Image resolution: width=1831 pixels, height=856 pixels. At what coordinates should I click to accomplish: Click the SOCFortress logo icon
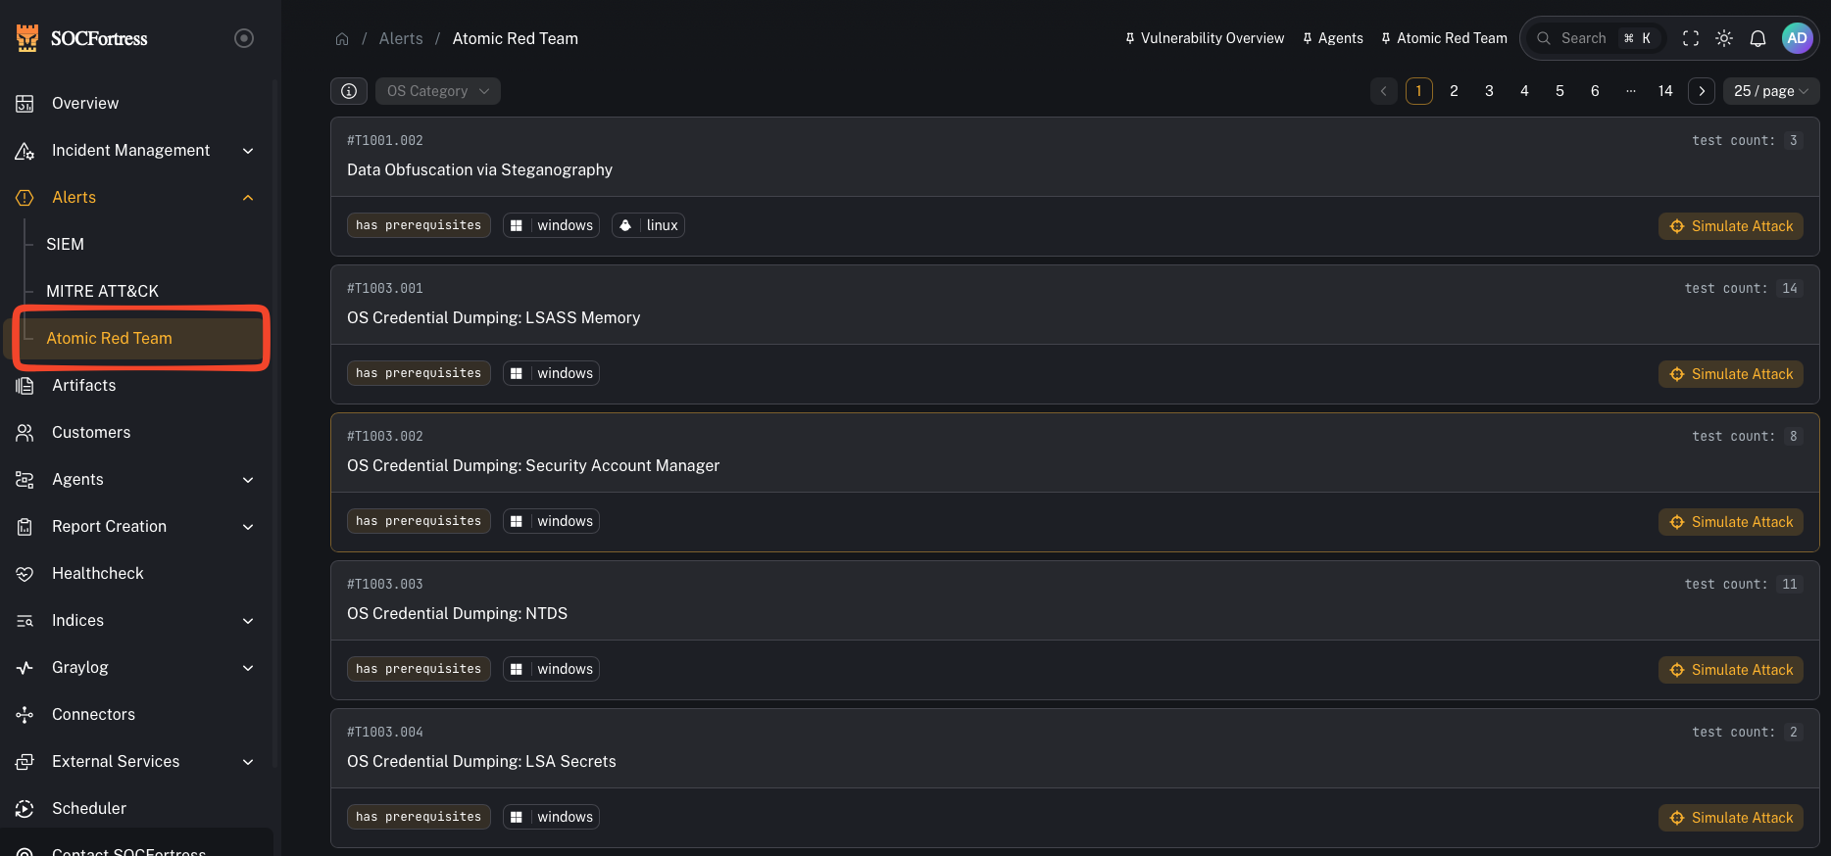click(27, 38)
